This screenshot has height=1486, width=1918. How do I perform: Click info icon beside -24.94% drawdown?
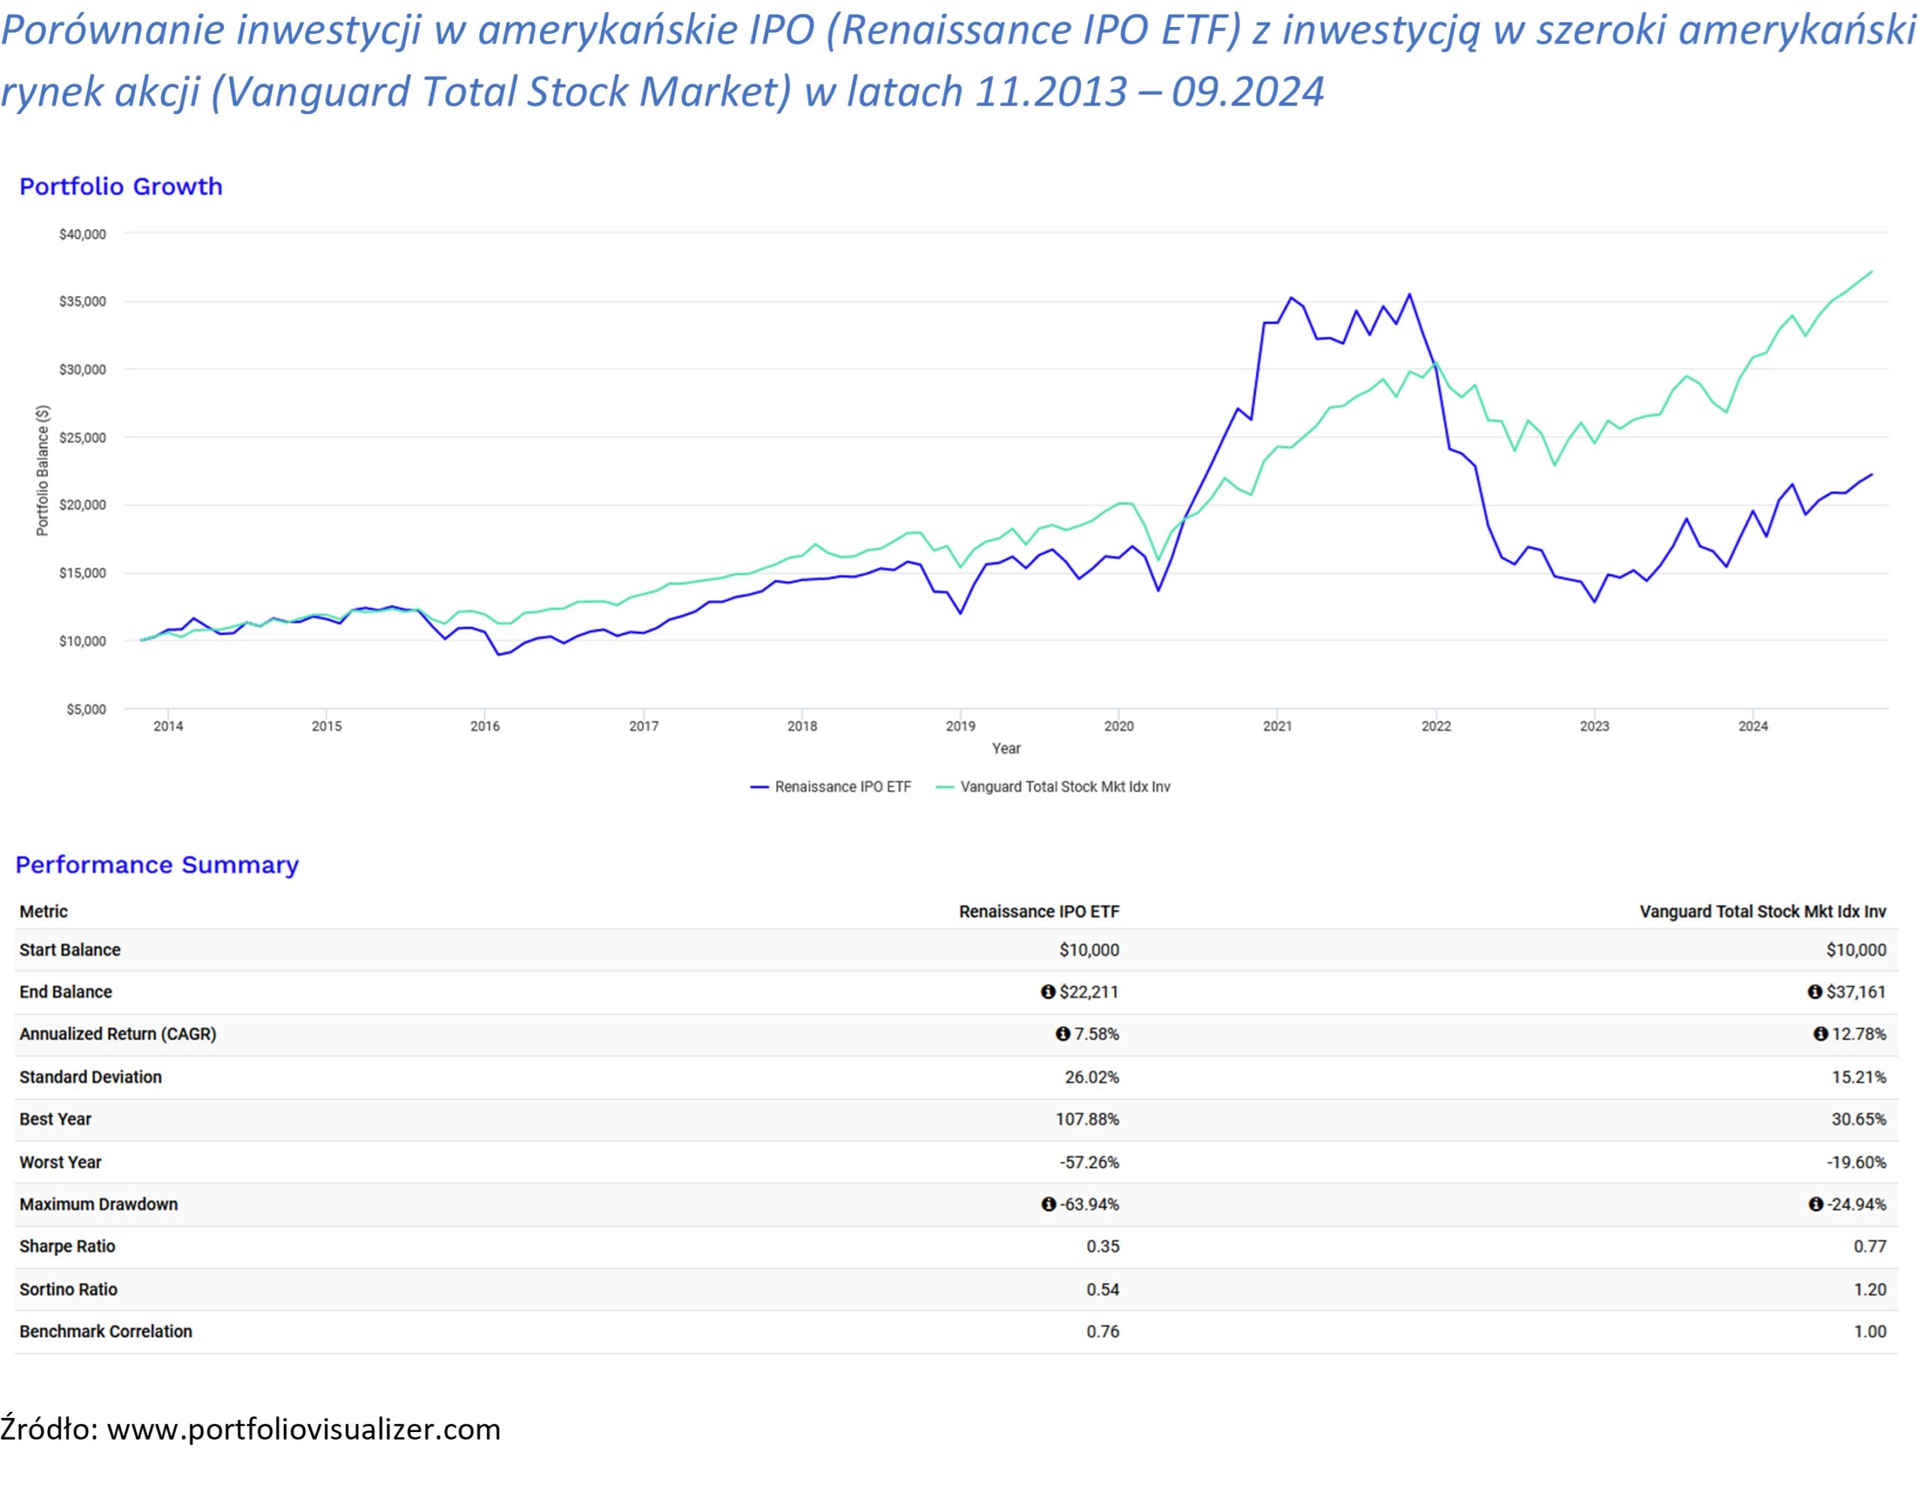pyautogui.click(x=1815, y=1204)
